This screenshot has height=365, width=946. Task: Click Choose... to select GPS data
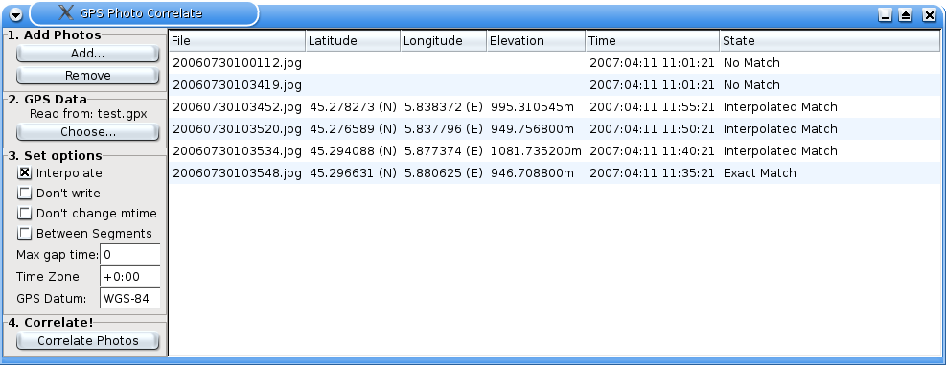[x=87, y=132]
